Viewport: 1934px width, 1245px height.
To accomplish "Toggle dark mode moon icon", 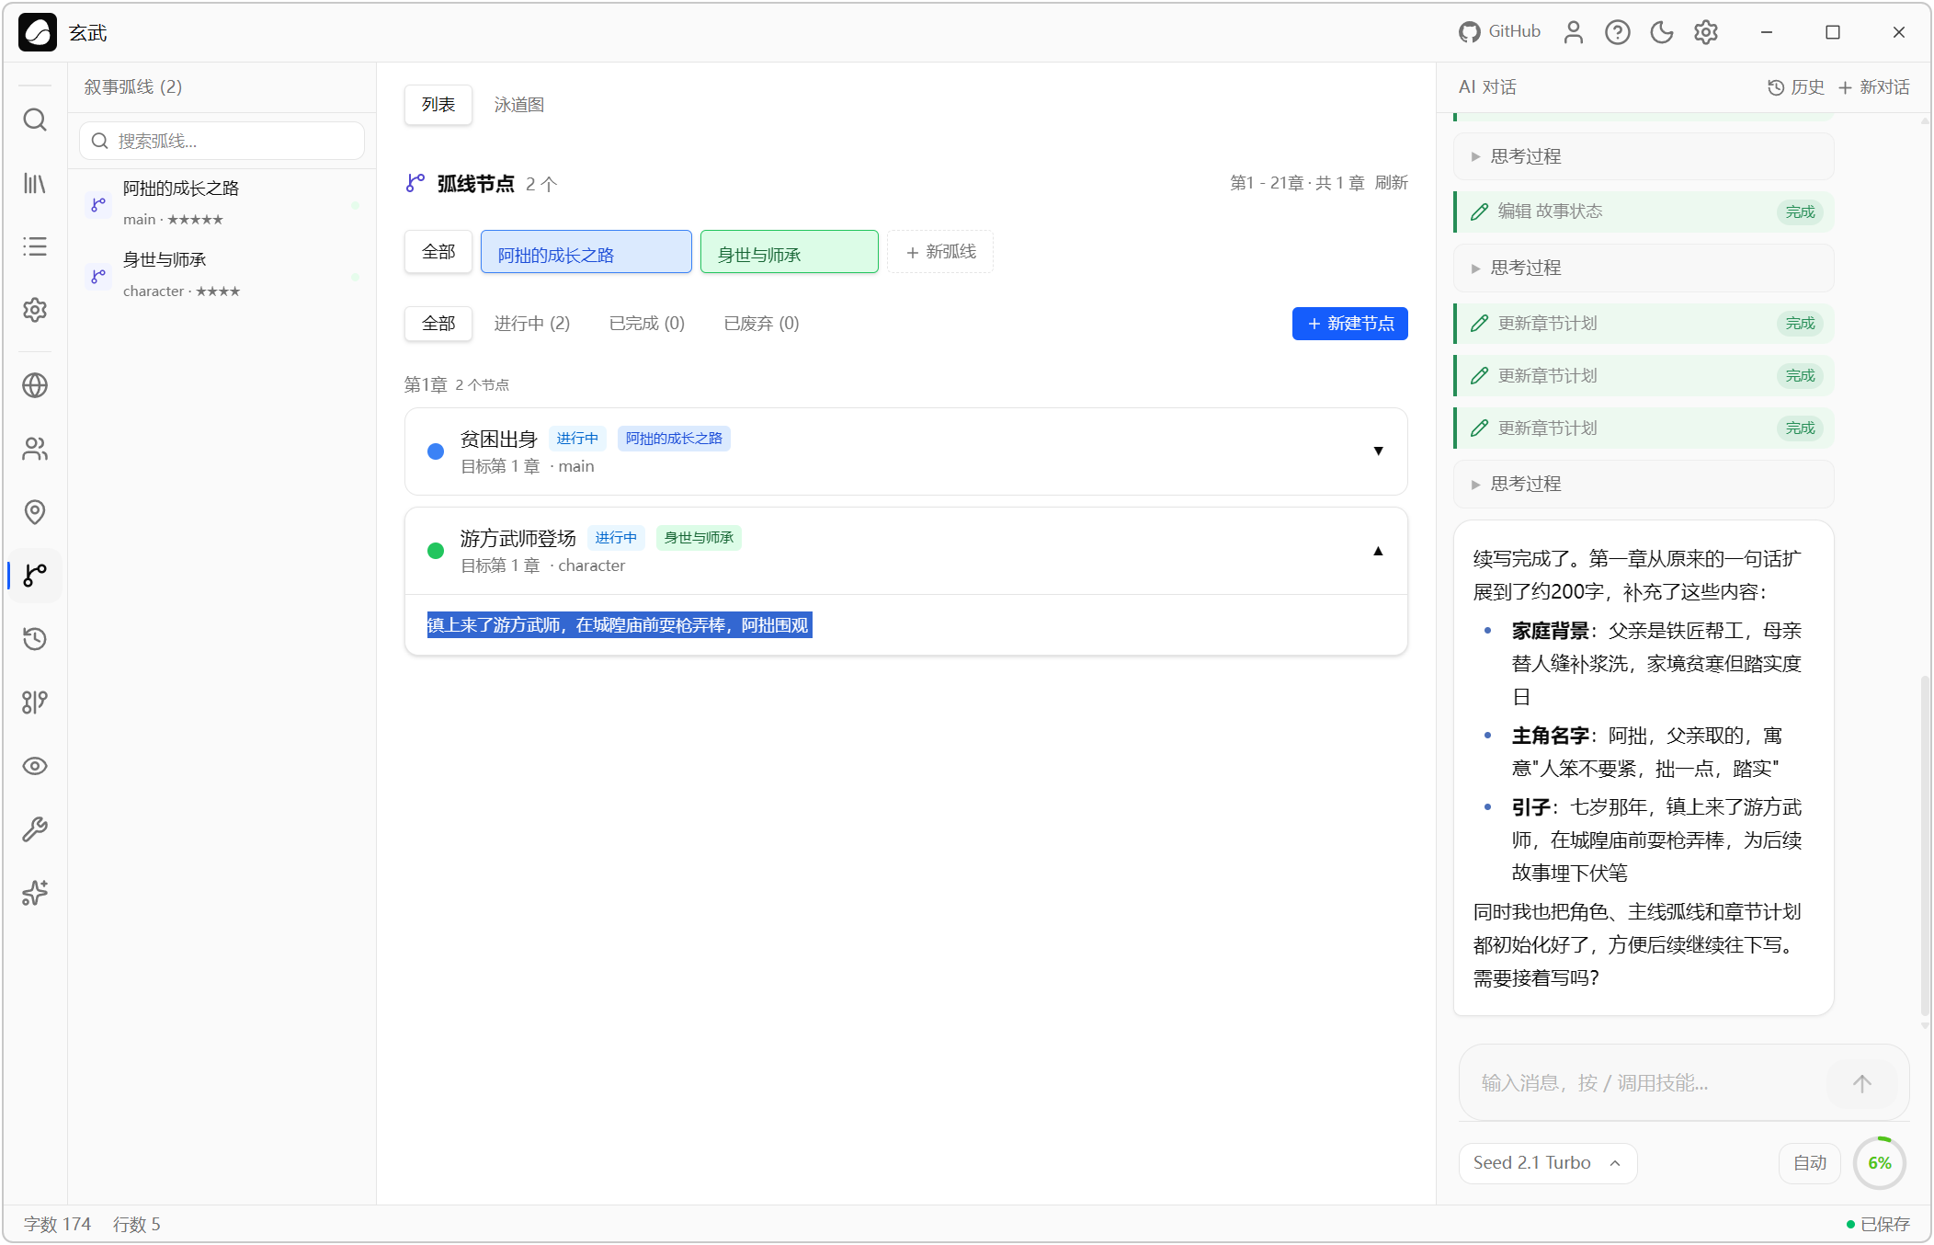I will [x=1662, y=32].
